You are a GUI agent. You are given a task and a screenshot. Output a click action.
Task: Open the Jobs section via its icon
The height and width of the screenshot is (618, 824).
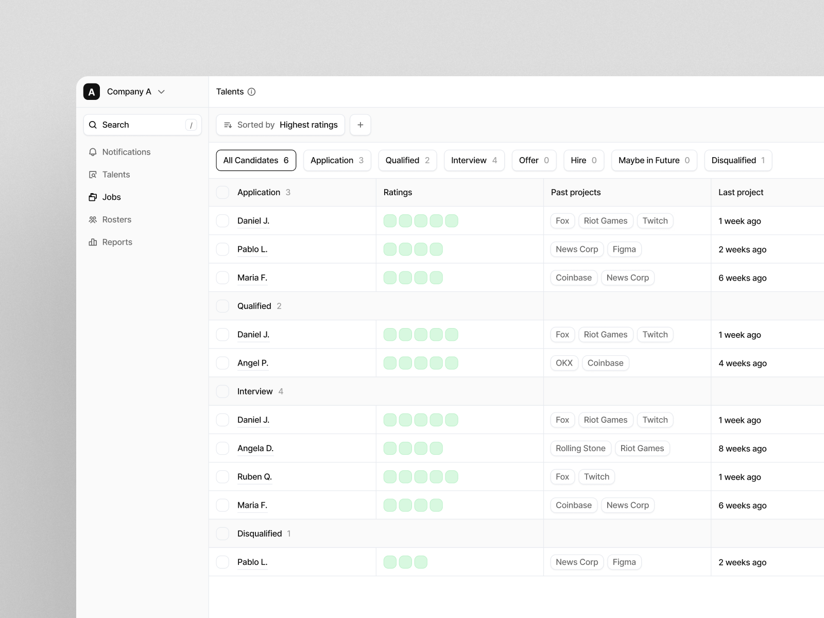[x=93, y=197]
